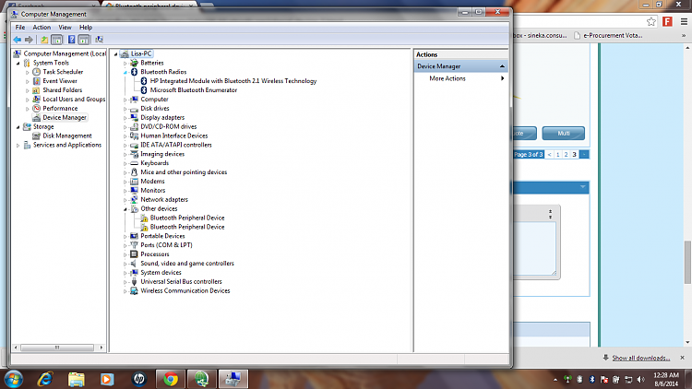The width and height of the screenshot is (692, 389).
Task: Select Microsoft Bluetooth Enumerator device
Action: point(194,90)
